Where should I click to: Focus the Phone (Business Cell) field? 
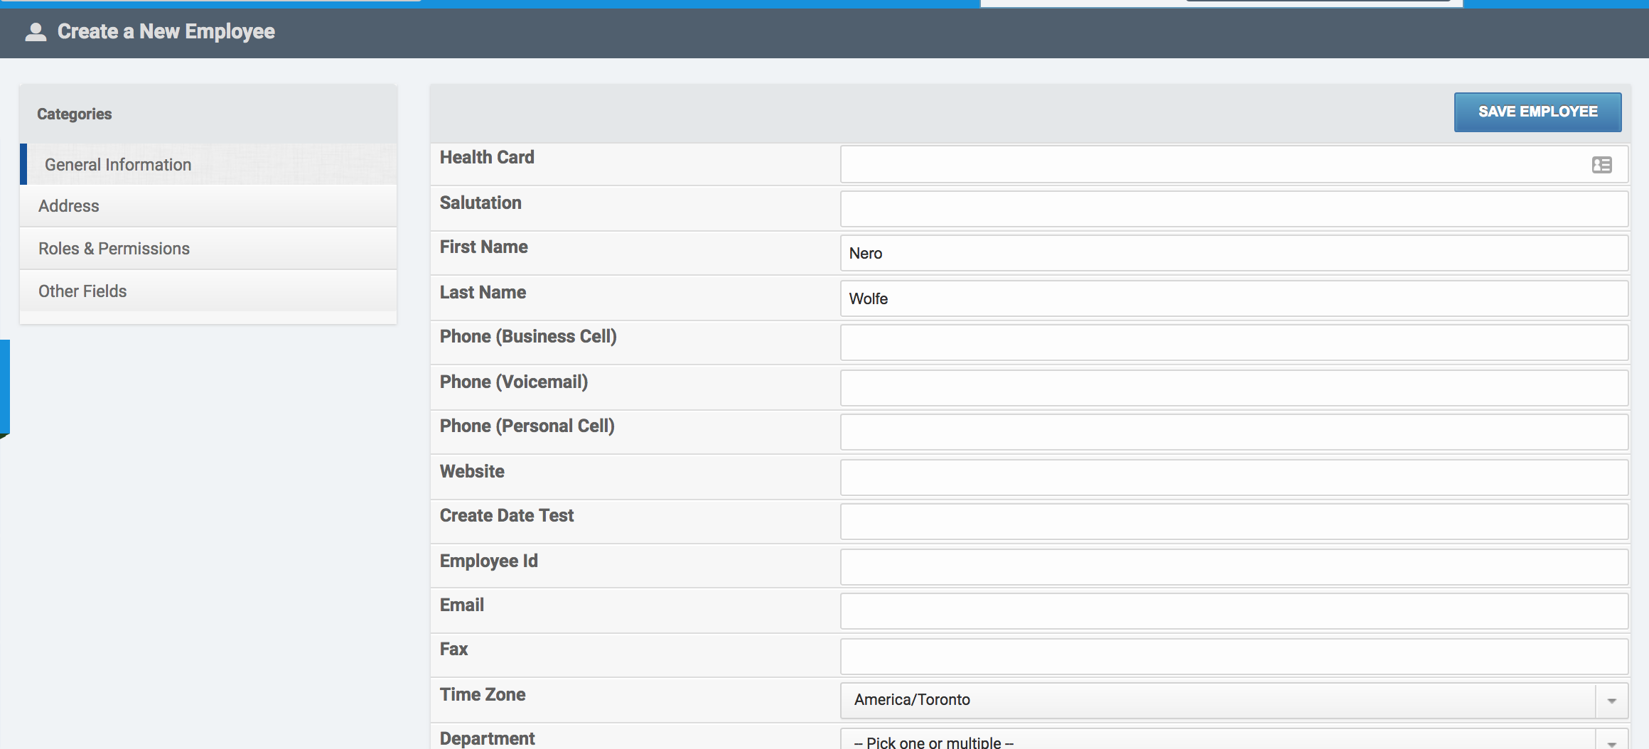tap(1233, 343)
